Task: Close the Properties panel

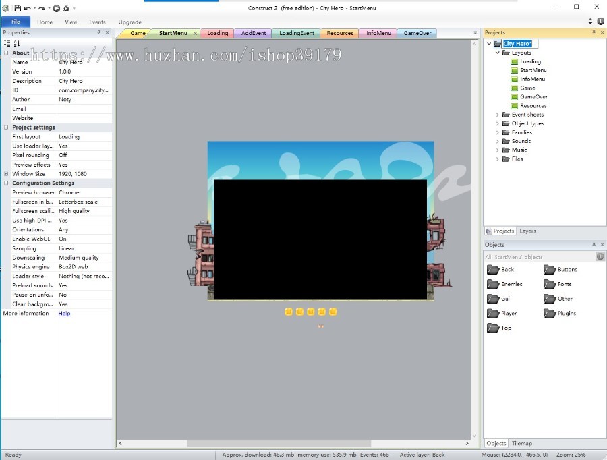Action: (x=107, y=32)
